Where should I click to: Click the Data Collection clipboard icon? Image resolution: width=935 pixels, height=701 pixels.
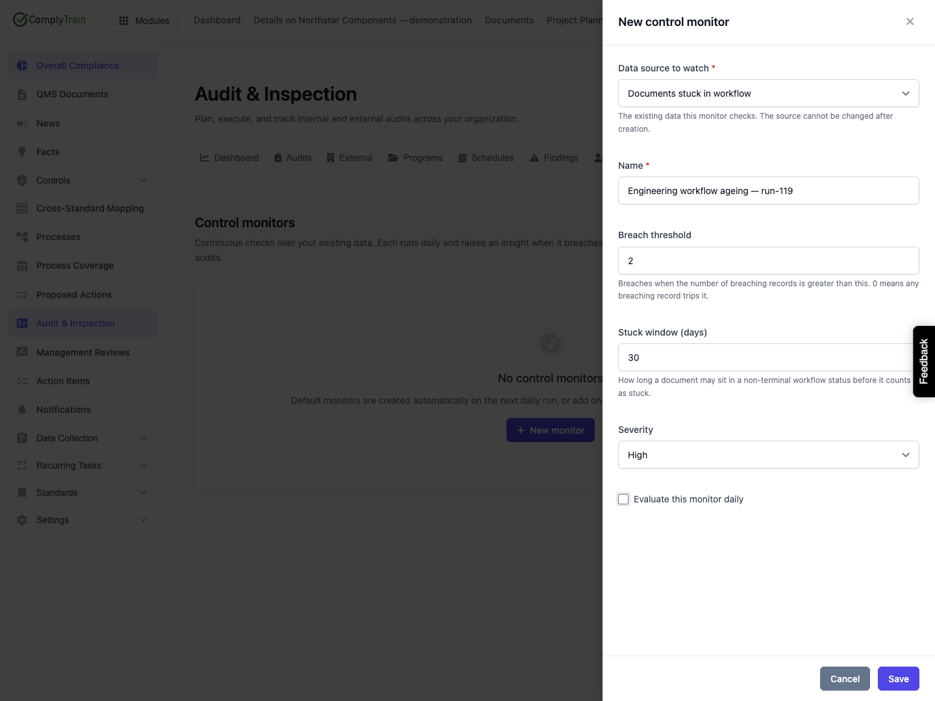[x=22, y=438]
